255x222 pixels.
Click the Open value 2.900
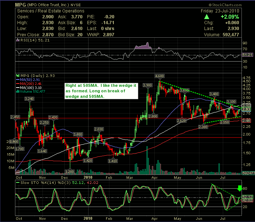[x=48, y=17]
